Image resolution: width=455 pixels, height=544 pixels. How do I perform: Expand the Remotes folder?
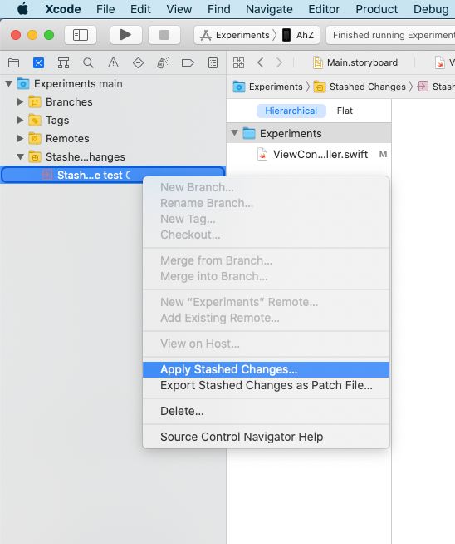(x=20, y=138)
